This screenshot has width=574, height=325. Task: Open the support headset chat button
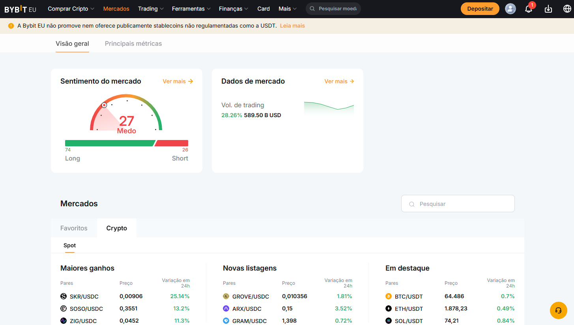coord(559,310)
